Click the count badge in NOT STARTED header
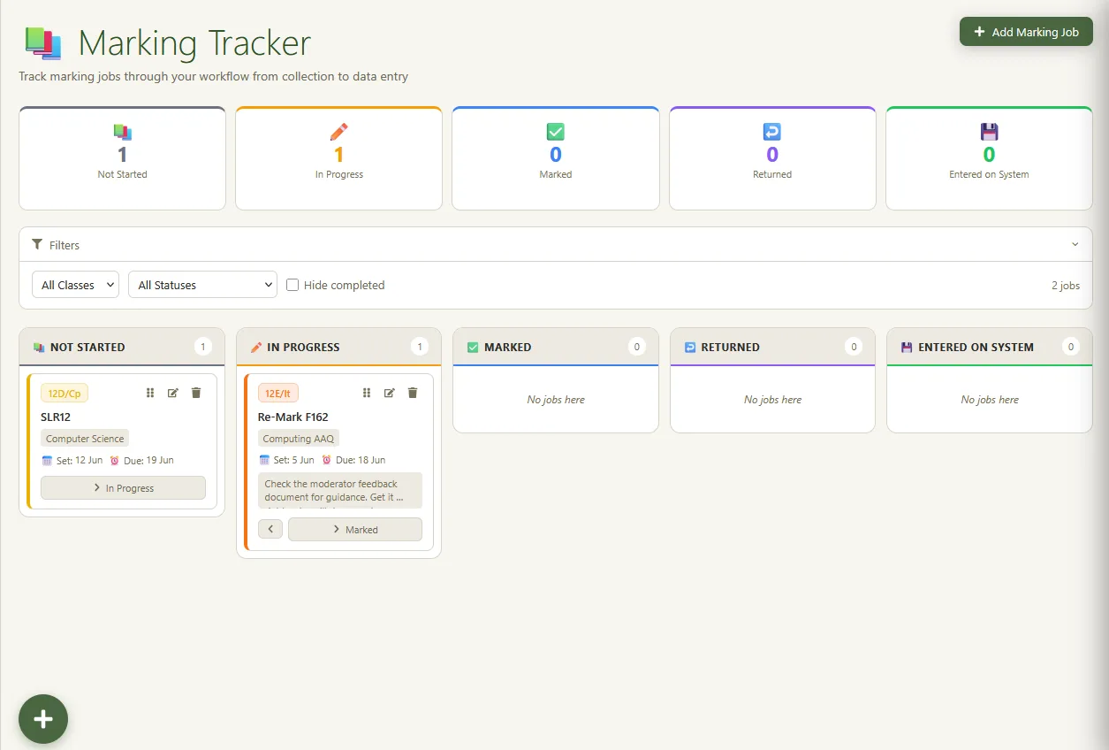 coord(203,347)
